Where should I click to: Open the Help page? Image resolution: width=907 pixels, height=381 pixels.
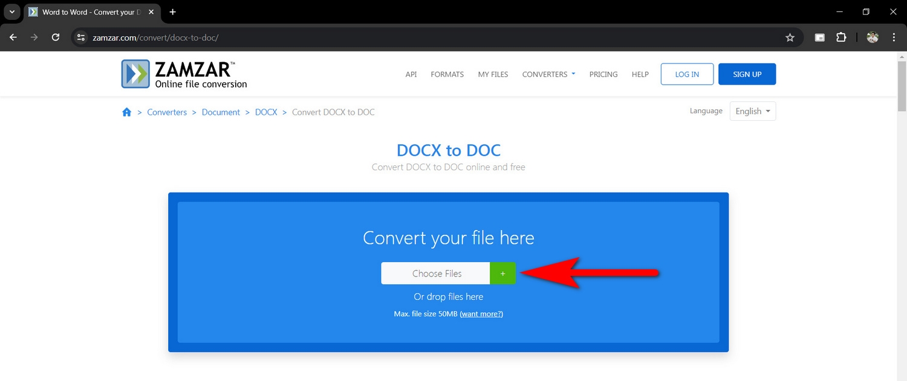click(640, 74)
